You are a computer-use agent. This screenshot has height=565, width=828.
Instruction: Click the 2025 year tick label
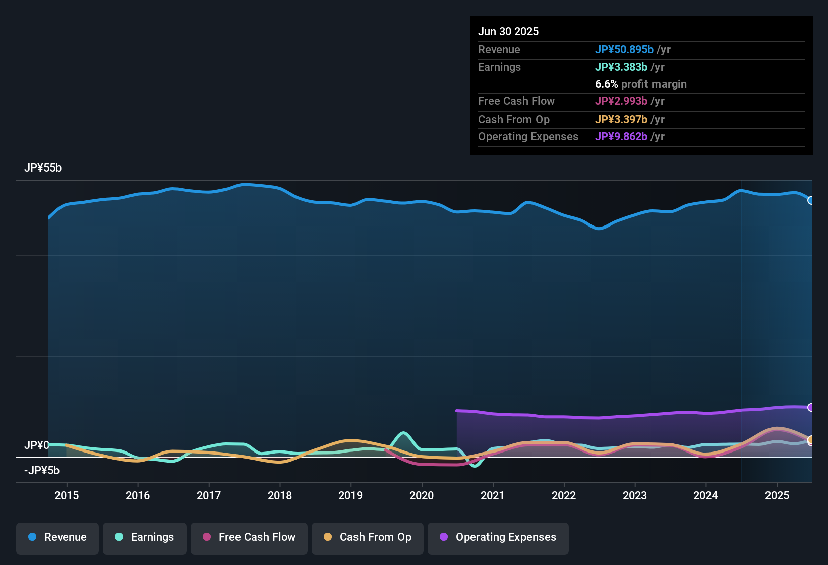point(777,495)
